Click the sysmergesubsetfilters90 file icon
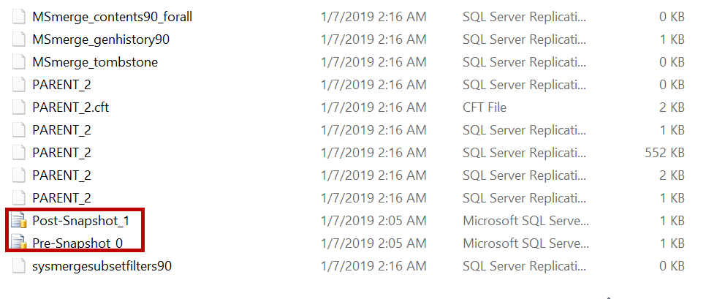 click(x=19, y=266)
